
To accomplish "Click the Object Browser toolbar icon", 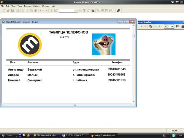I will (102, 11).
